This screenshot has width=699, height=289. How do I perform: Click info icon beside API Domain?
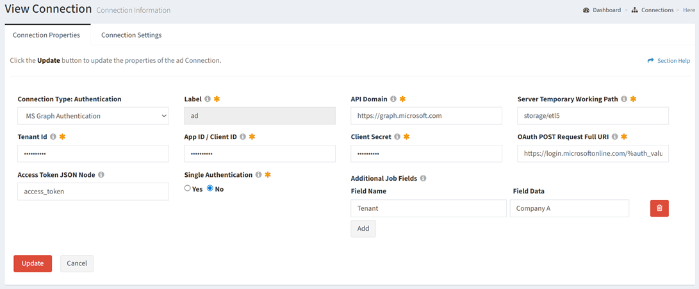click(x=393, y=99)
